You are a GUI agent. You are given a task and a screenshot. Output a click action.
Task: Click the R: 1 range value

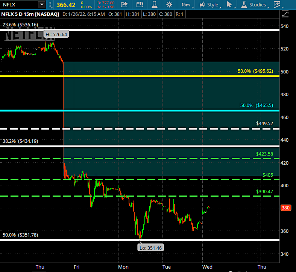coord(179,14)
